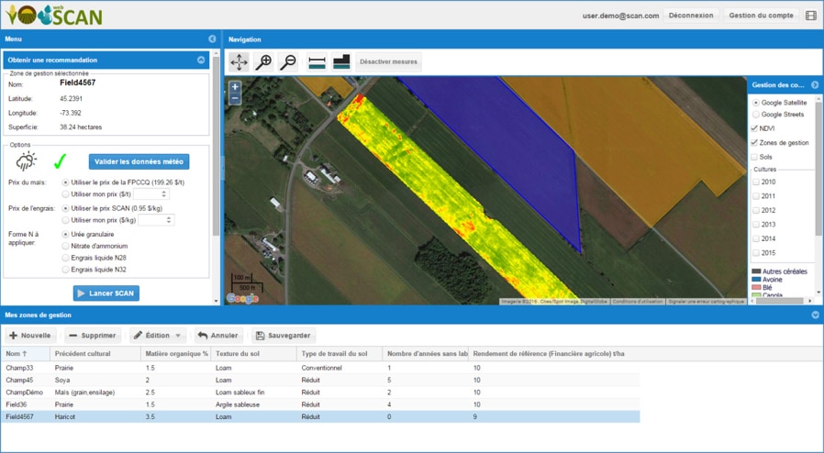Click the green checkmark weather status
The width and height of the screenshot is (824, 453).
(x=60, y=161)
